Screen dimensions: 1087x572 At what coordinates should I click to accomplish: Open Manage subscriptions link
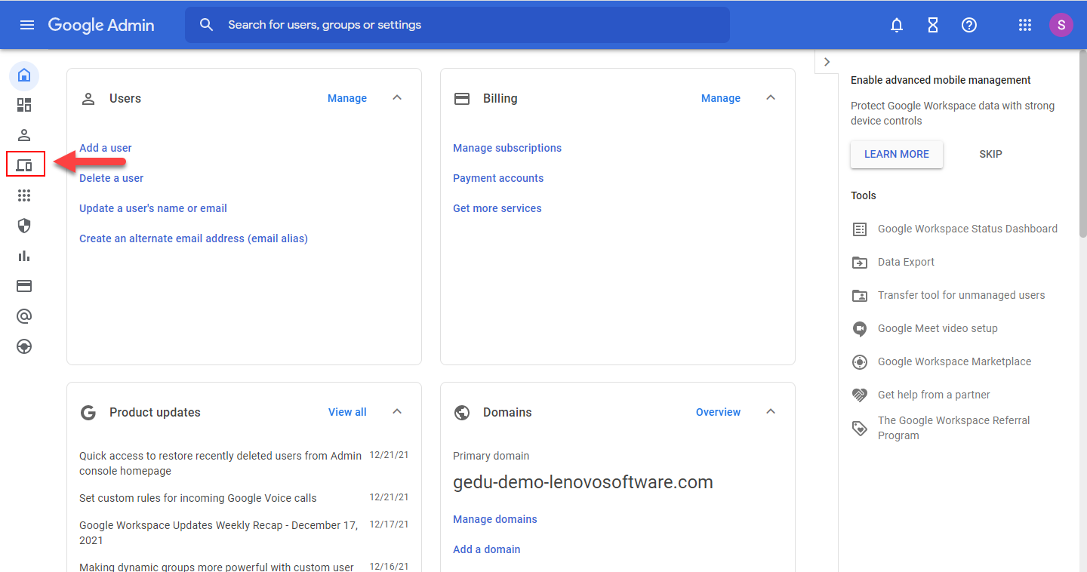507,148
